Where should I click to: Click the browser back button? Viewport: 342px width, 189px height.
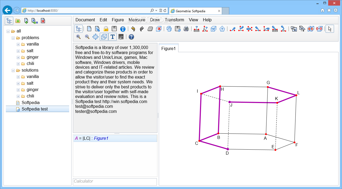coord(7,10)
